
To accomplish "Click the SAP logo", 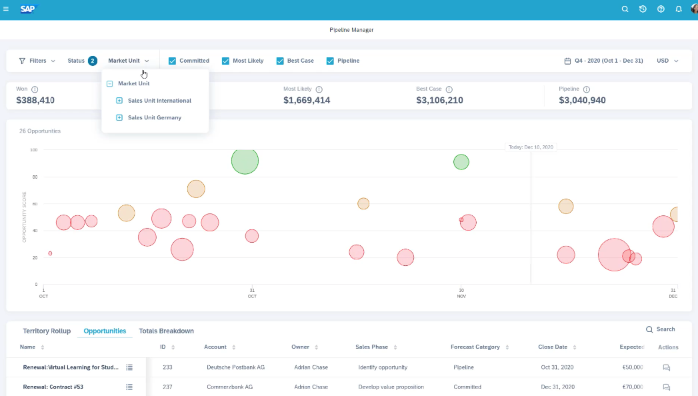I will tap(27, 9).
